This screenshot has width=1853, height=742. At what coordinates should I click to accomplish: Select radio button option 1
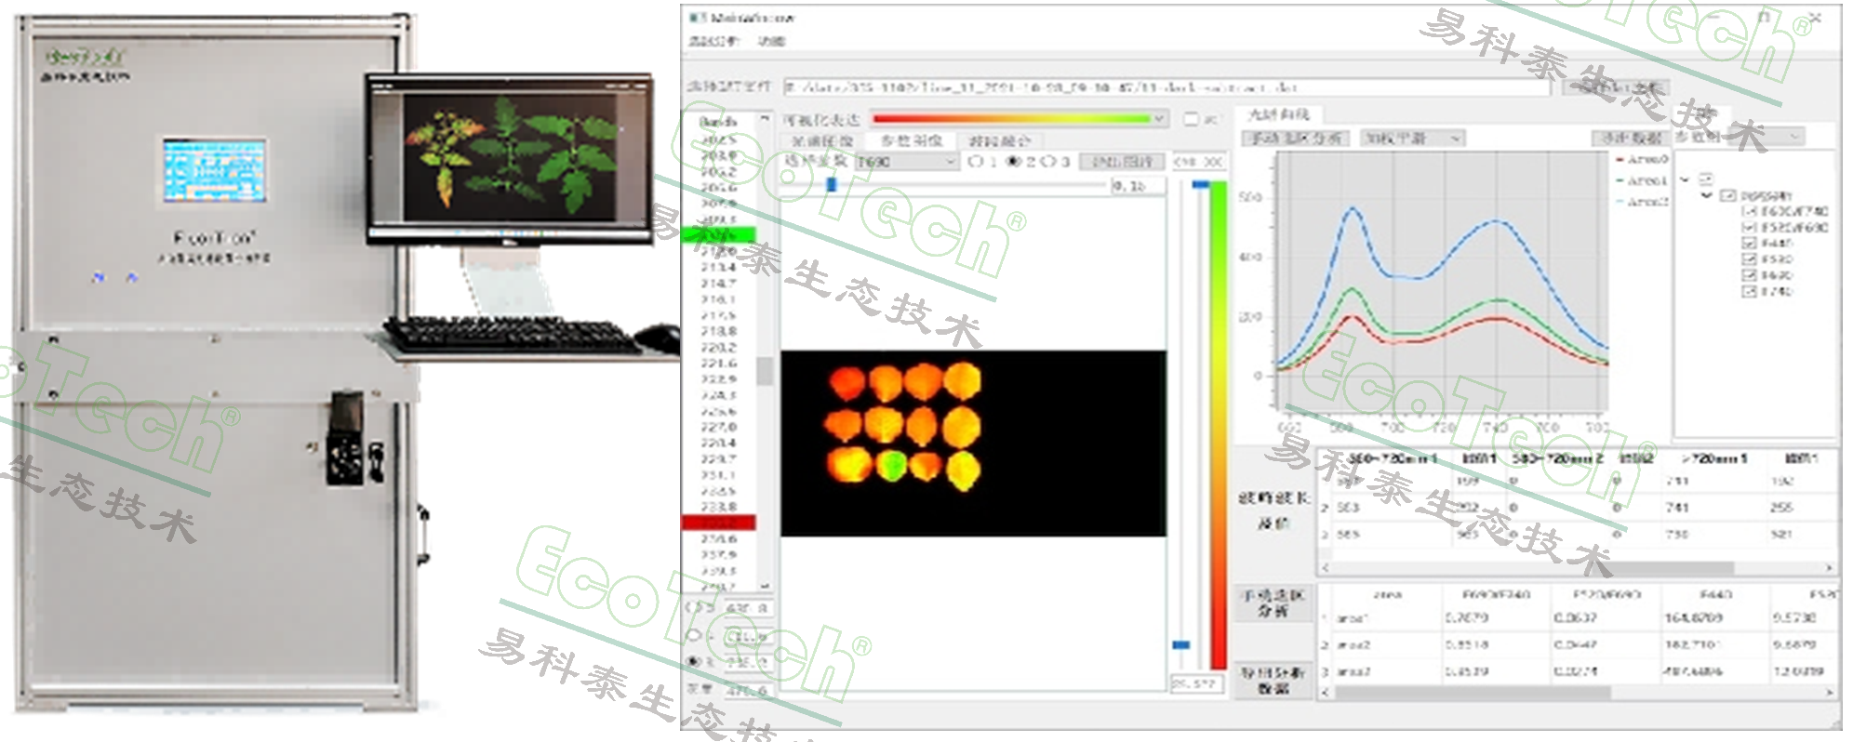tap(976, 162)
